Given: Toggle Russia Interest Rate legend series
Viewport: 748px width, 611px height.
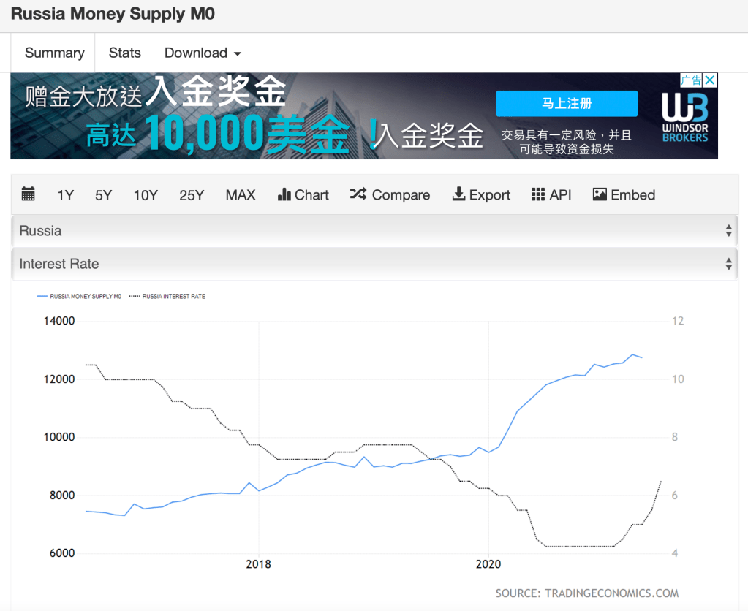Looking at the screenshot, I should pyautogui.click(x=167, y=297).
